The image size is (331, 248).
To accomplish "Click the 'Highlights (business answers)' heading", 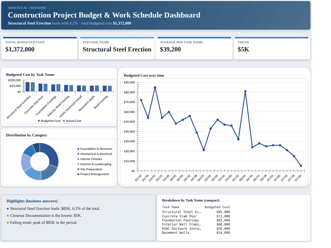I will (x=32, y=201).
